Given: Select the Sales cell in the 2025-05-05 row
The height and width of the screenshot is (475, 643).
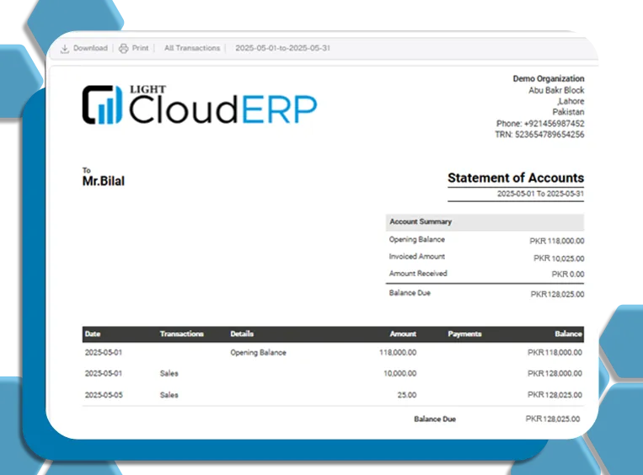Looking at the screenshot, I should [169, 395].
